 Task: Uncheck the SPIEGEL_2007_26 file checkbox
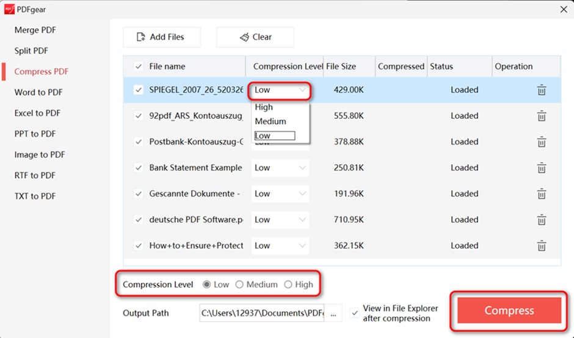coord(139,90)
